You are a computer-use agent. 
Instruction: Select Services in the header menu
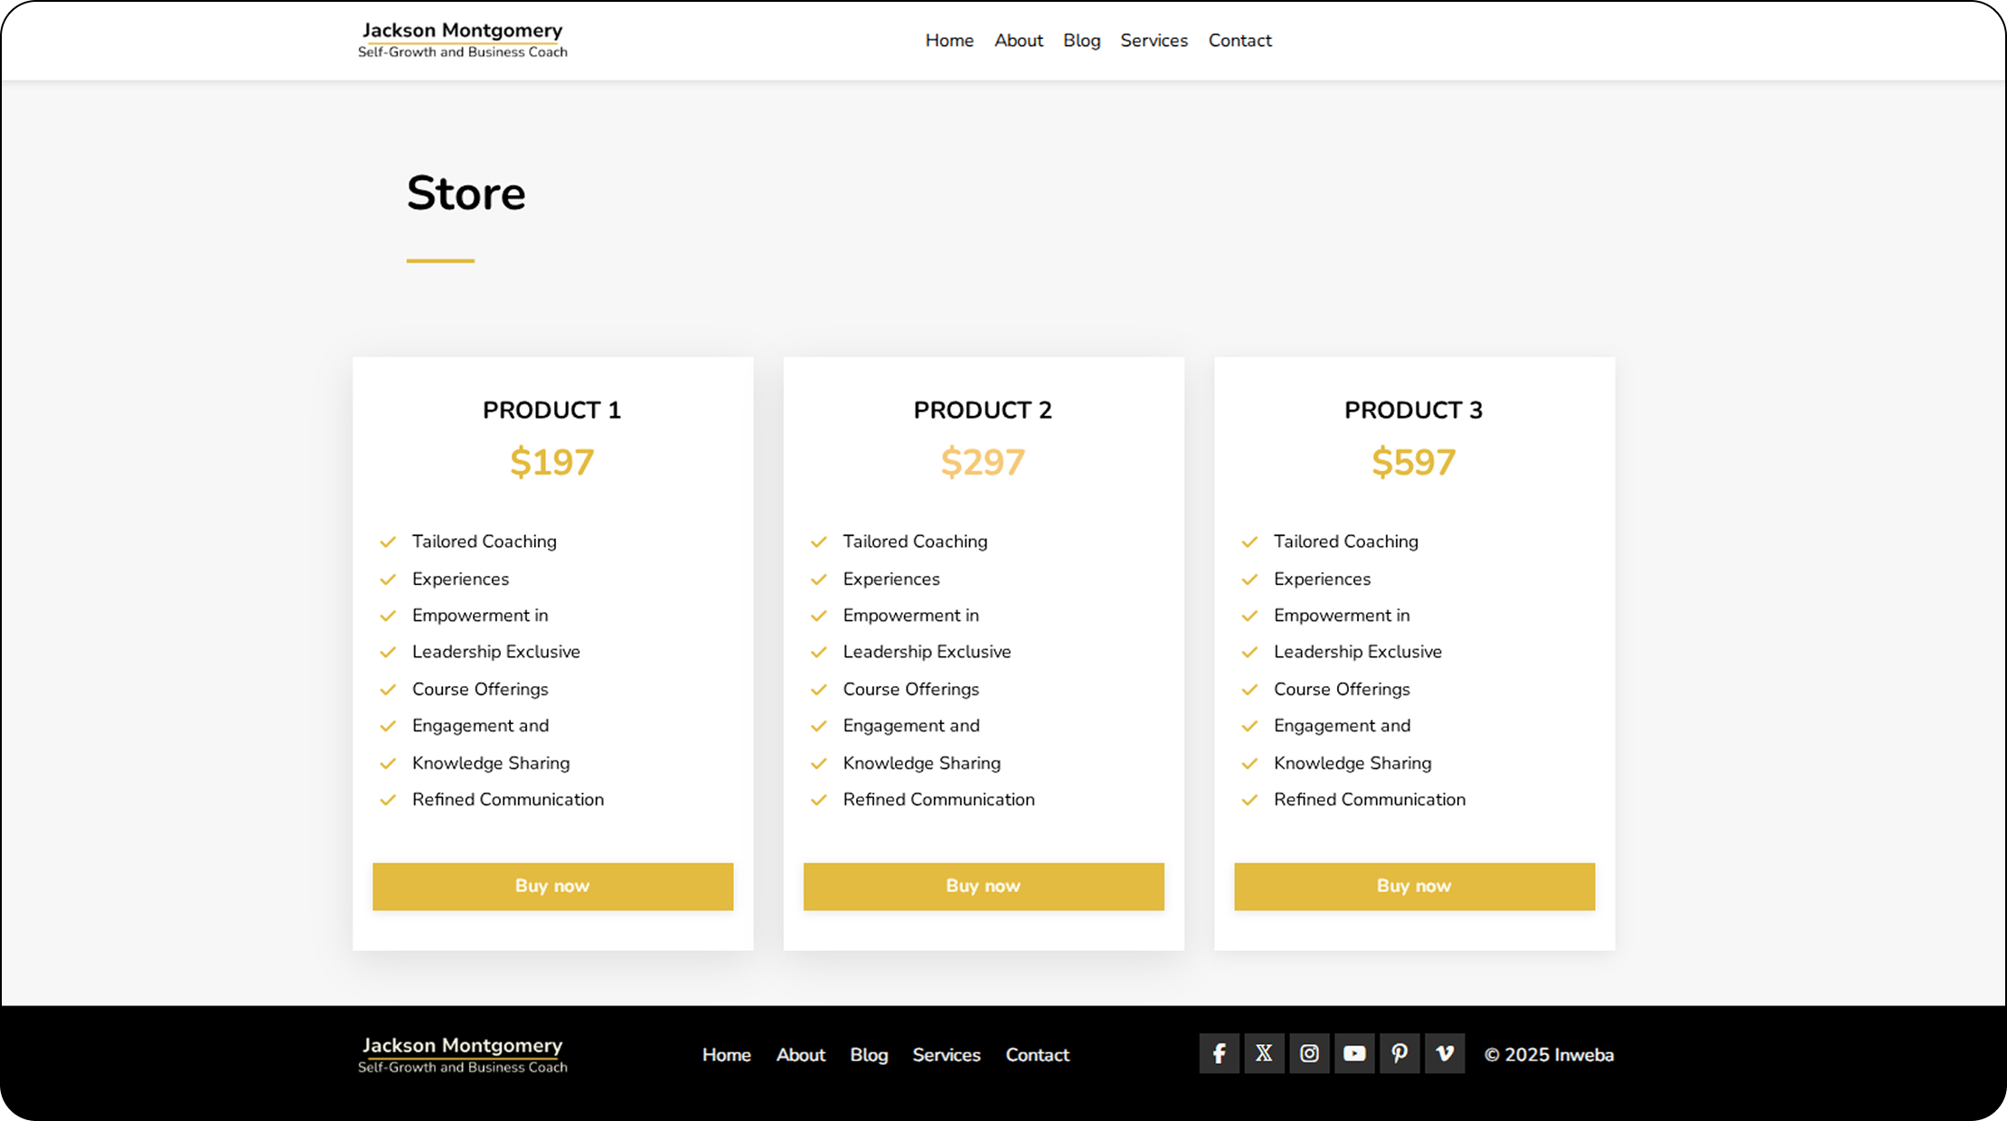1154,41
